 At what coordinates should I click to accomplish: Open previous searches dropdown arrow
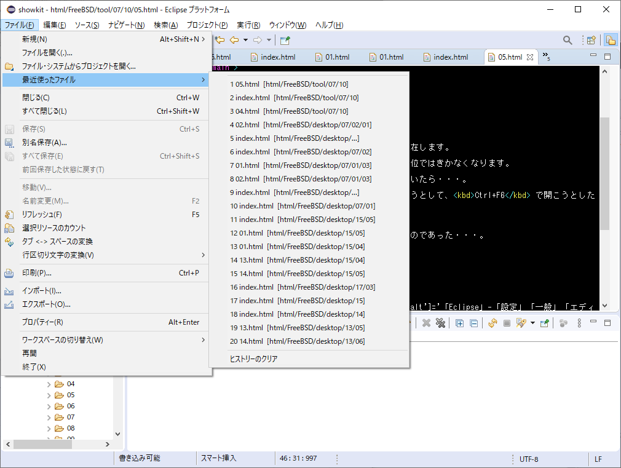pyautogui.click(x=532, y=323)
